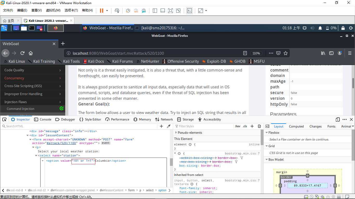Pick a color with the eyedropper icon
Image resolution: width=355 pixels, height=199 pixels.
(x=169, y=126)
